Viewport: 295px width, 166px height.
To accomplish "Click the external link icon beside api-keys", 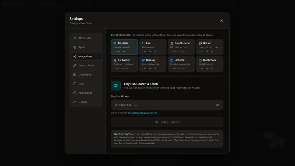I will tap(156, 113).
